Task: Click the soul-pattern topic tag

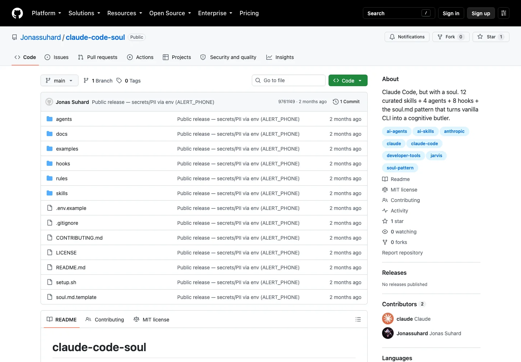Action: [400, 168]
